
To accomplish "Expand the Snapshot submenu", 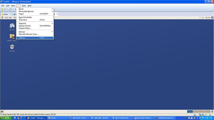I will [x=35, y=23].
